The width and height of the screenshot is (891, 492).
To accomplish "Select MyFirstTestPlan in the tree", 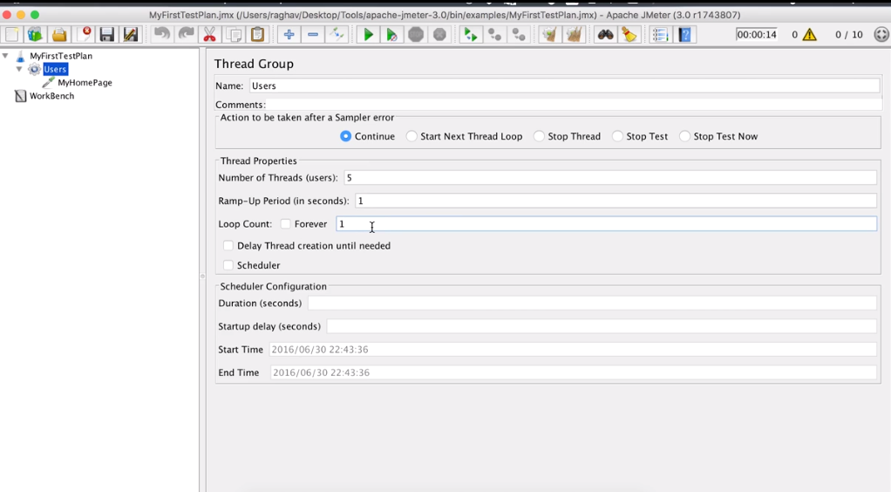I will pyautogui.click(x=61, y=56).
